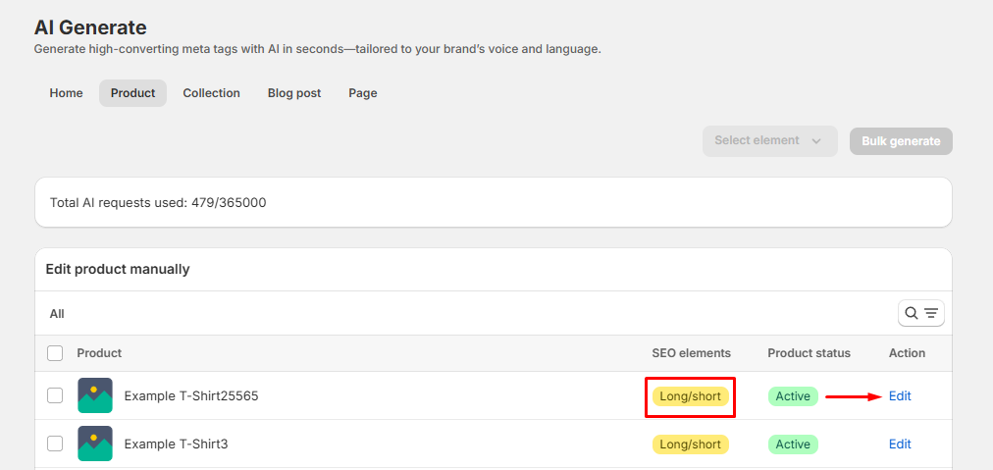Click Edit for Example T-Shirt3
The image size is (993, 470).
tap(900, 444)
